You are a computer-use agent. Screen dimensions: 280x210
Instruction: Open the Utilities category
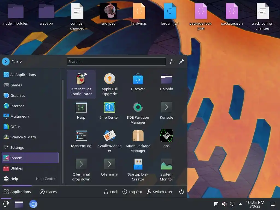point(30,168)
